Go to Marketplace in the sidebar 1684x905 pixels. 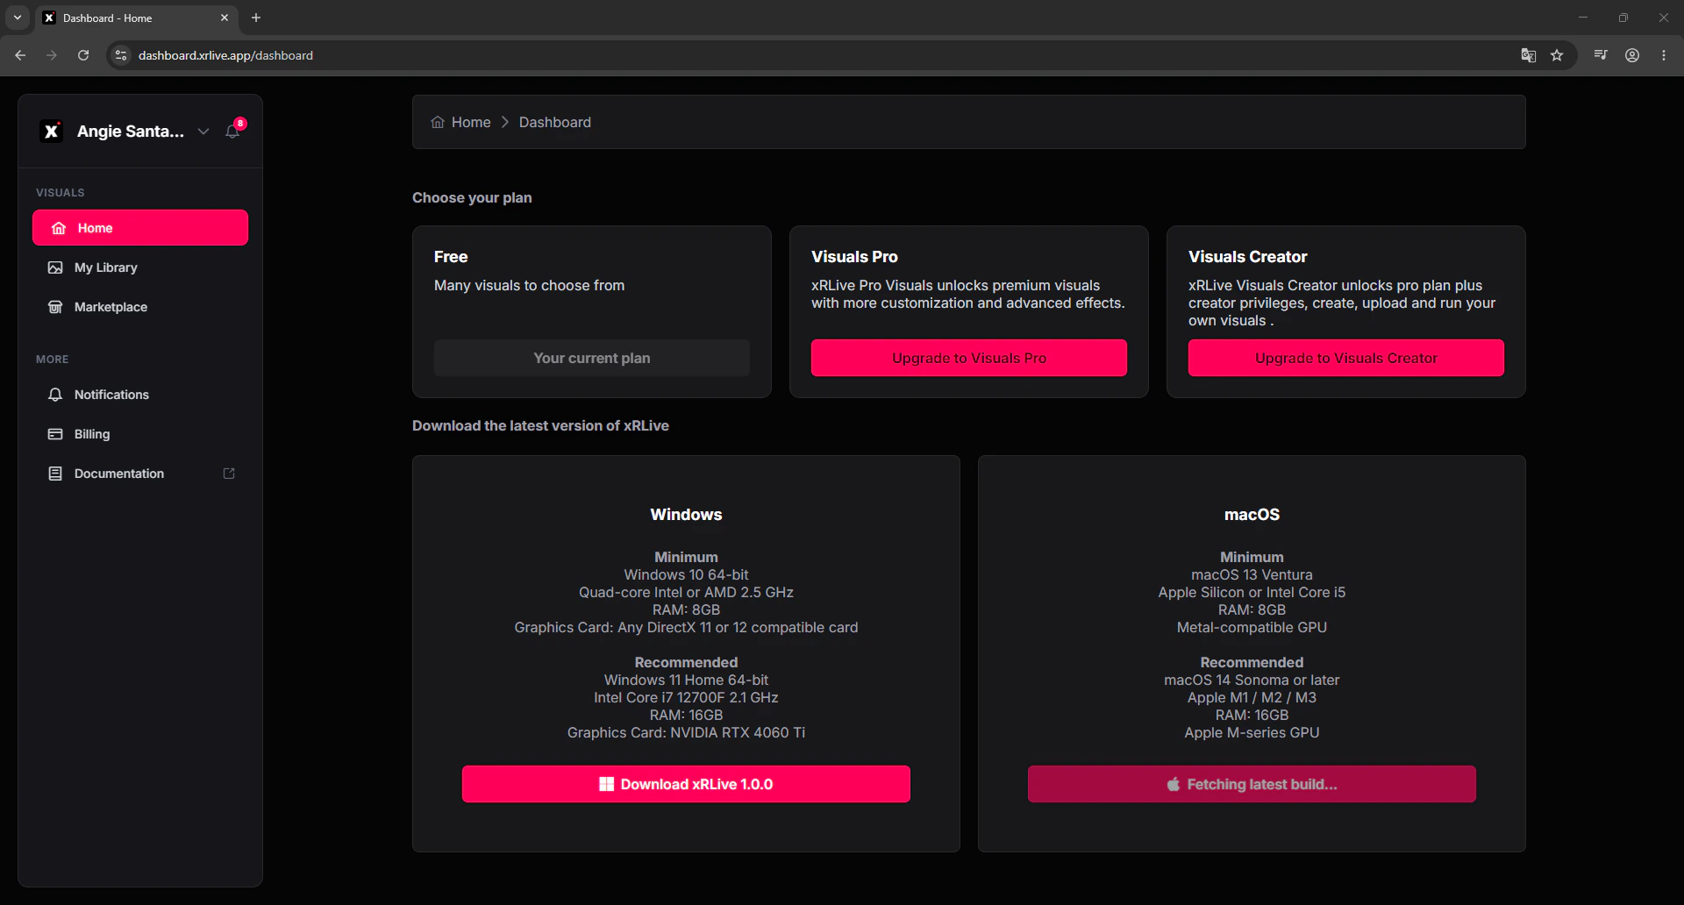(x=140, y=307)
